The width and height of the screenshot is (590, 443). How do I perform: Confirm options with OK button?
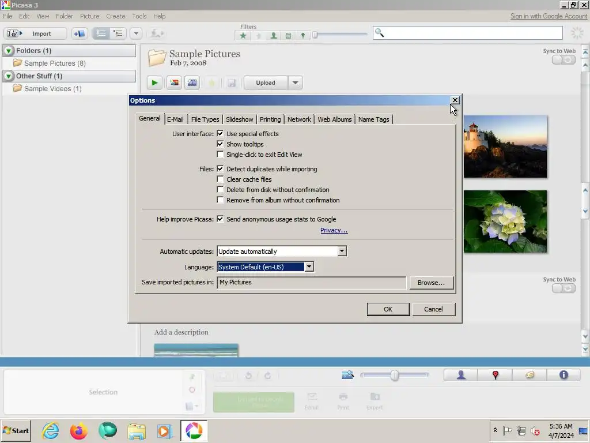tap(388, 309)
